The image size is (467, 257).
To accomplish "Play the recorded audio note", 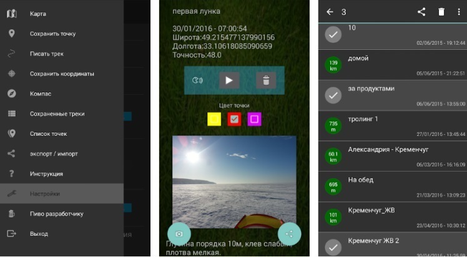I will (x=229, y=80).
